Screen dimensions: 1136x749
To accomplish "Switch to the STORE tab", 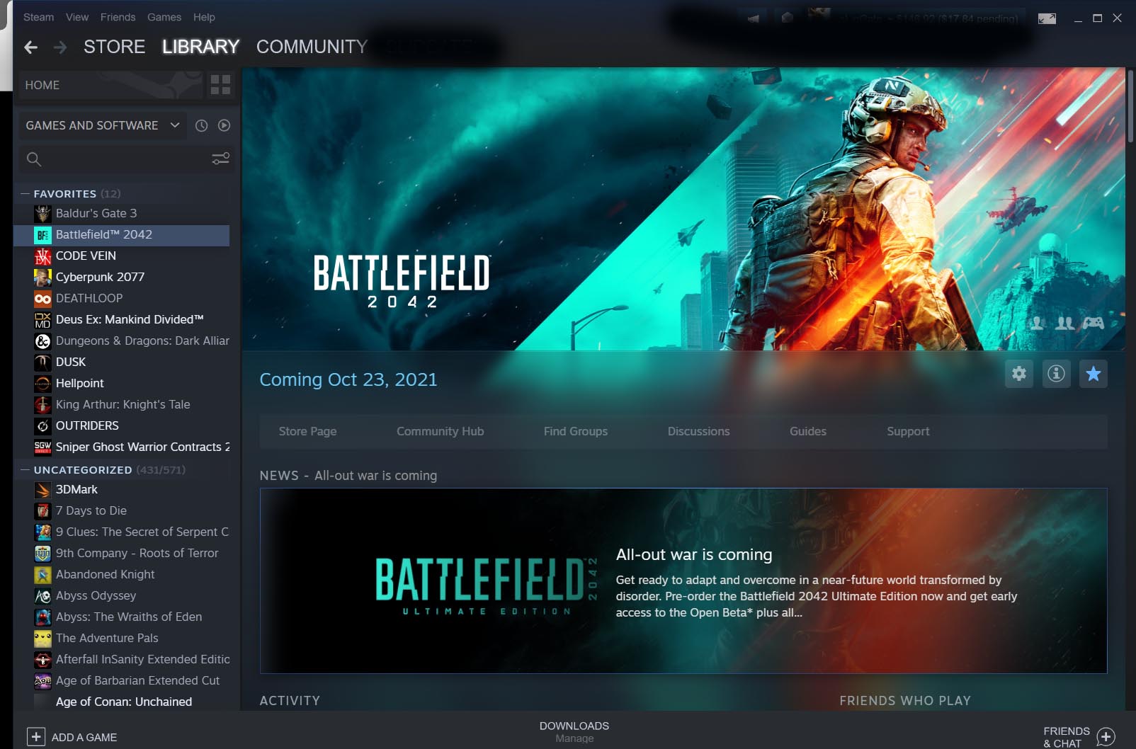I will [x=114, y=47].
